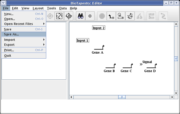The width and height of the screenshot is (180, 114).
Task: Select the add link tool icon
Action: (x=111, y=16)
